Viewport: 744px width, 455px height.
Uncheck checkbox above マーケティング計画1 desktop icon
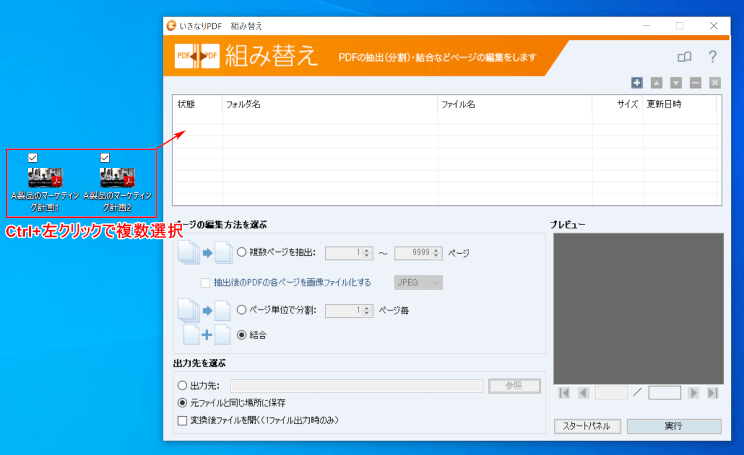[x=32, y=158]
